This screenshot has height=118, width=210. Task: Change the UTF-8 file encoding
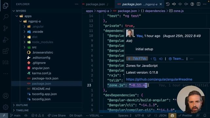coord(139,115)
